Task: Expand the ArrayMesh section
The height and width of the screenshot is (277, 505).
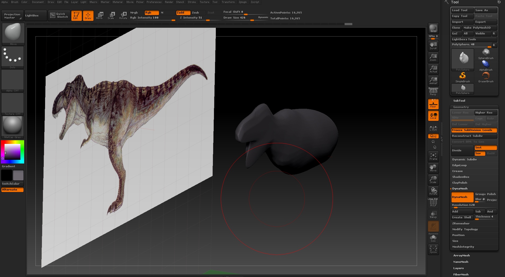Action: pos(462,255)
